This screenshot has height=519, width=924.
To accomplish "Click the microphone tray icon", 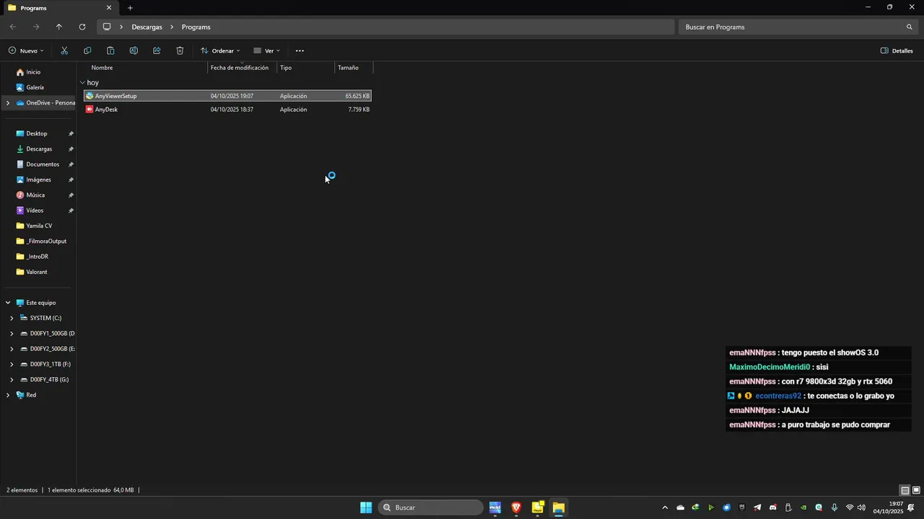I will click(834, 507).
